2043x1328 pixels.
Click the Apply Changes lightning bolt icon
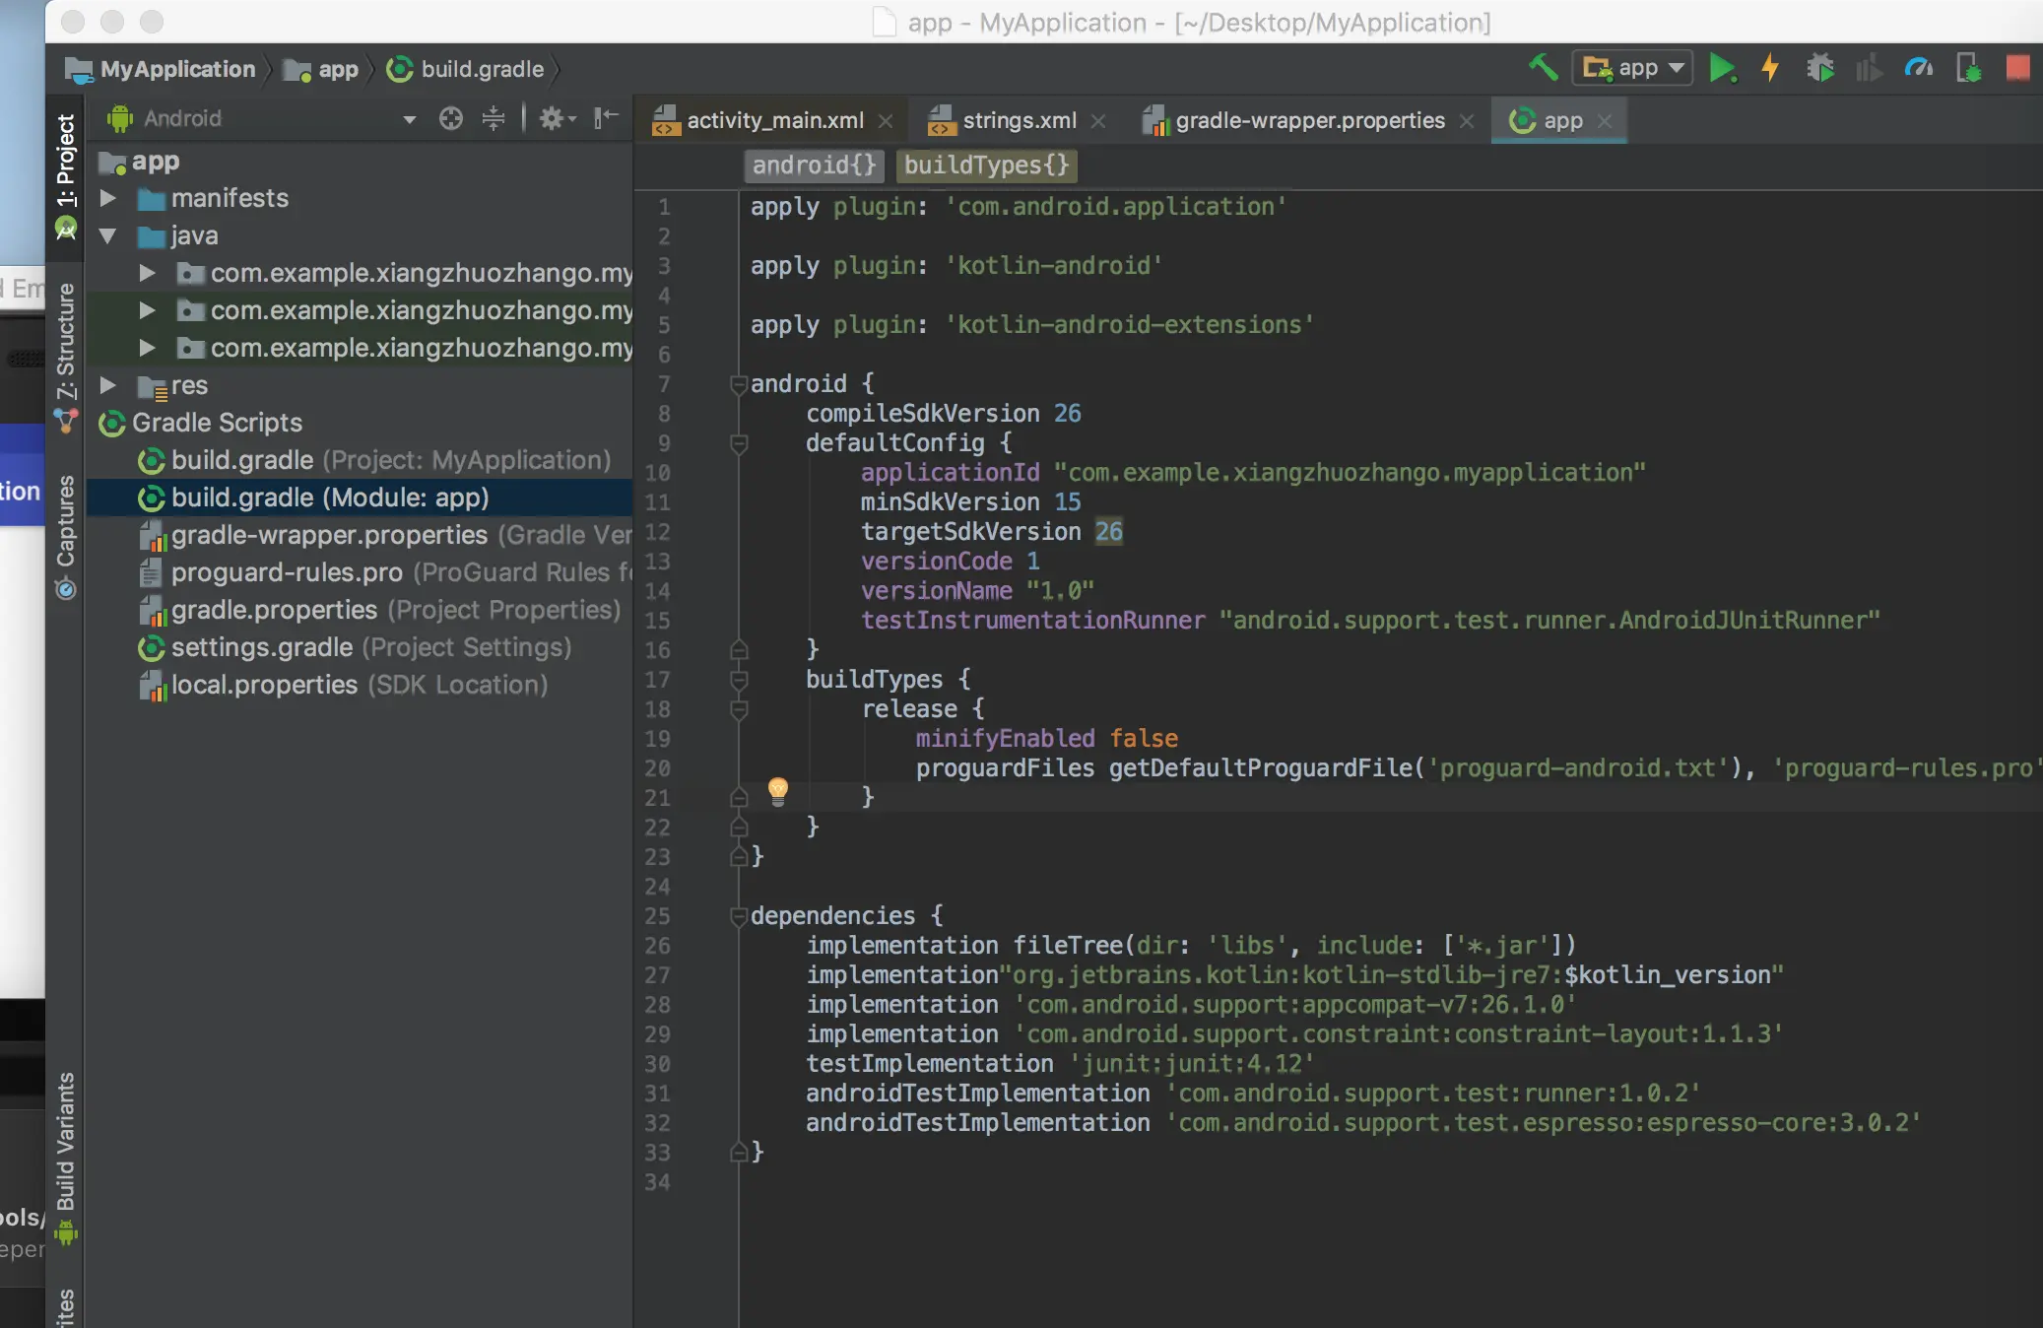point(1770,68)
